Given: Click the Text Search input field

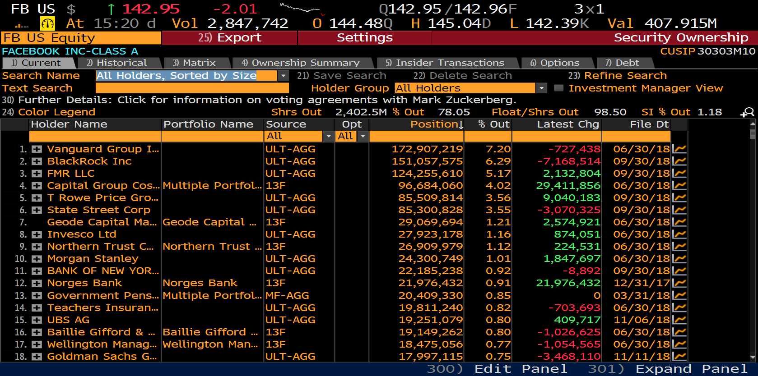Looking at the screenshot, I should click(x=192, y=88).
